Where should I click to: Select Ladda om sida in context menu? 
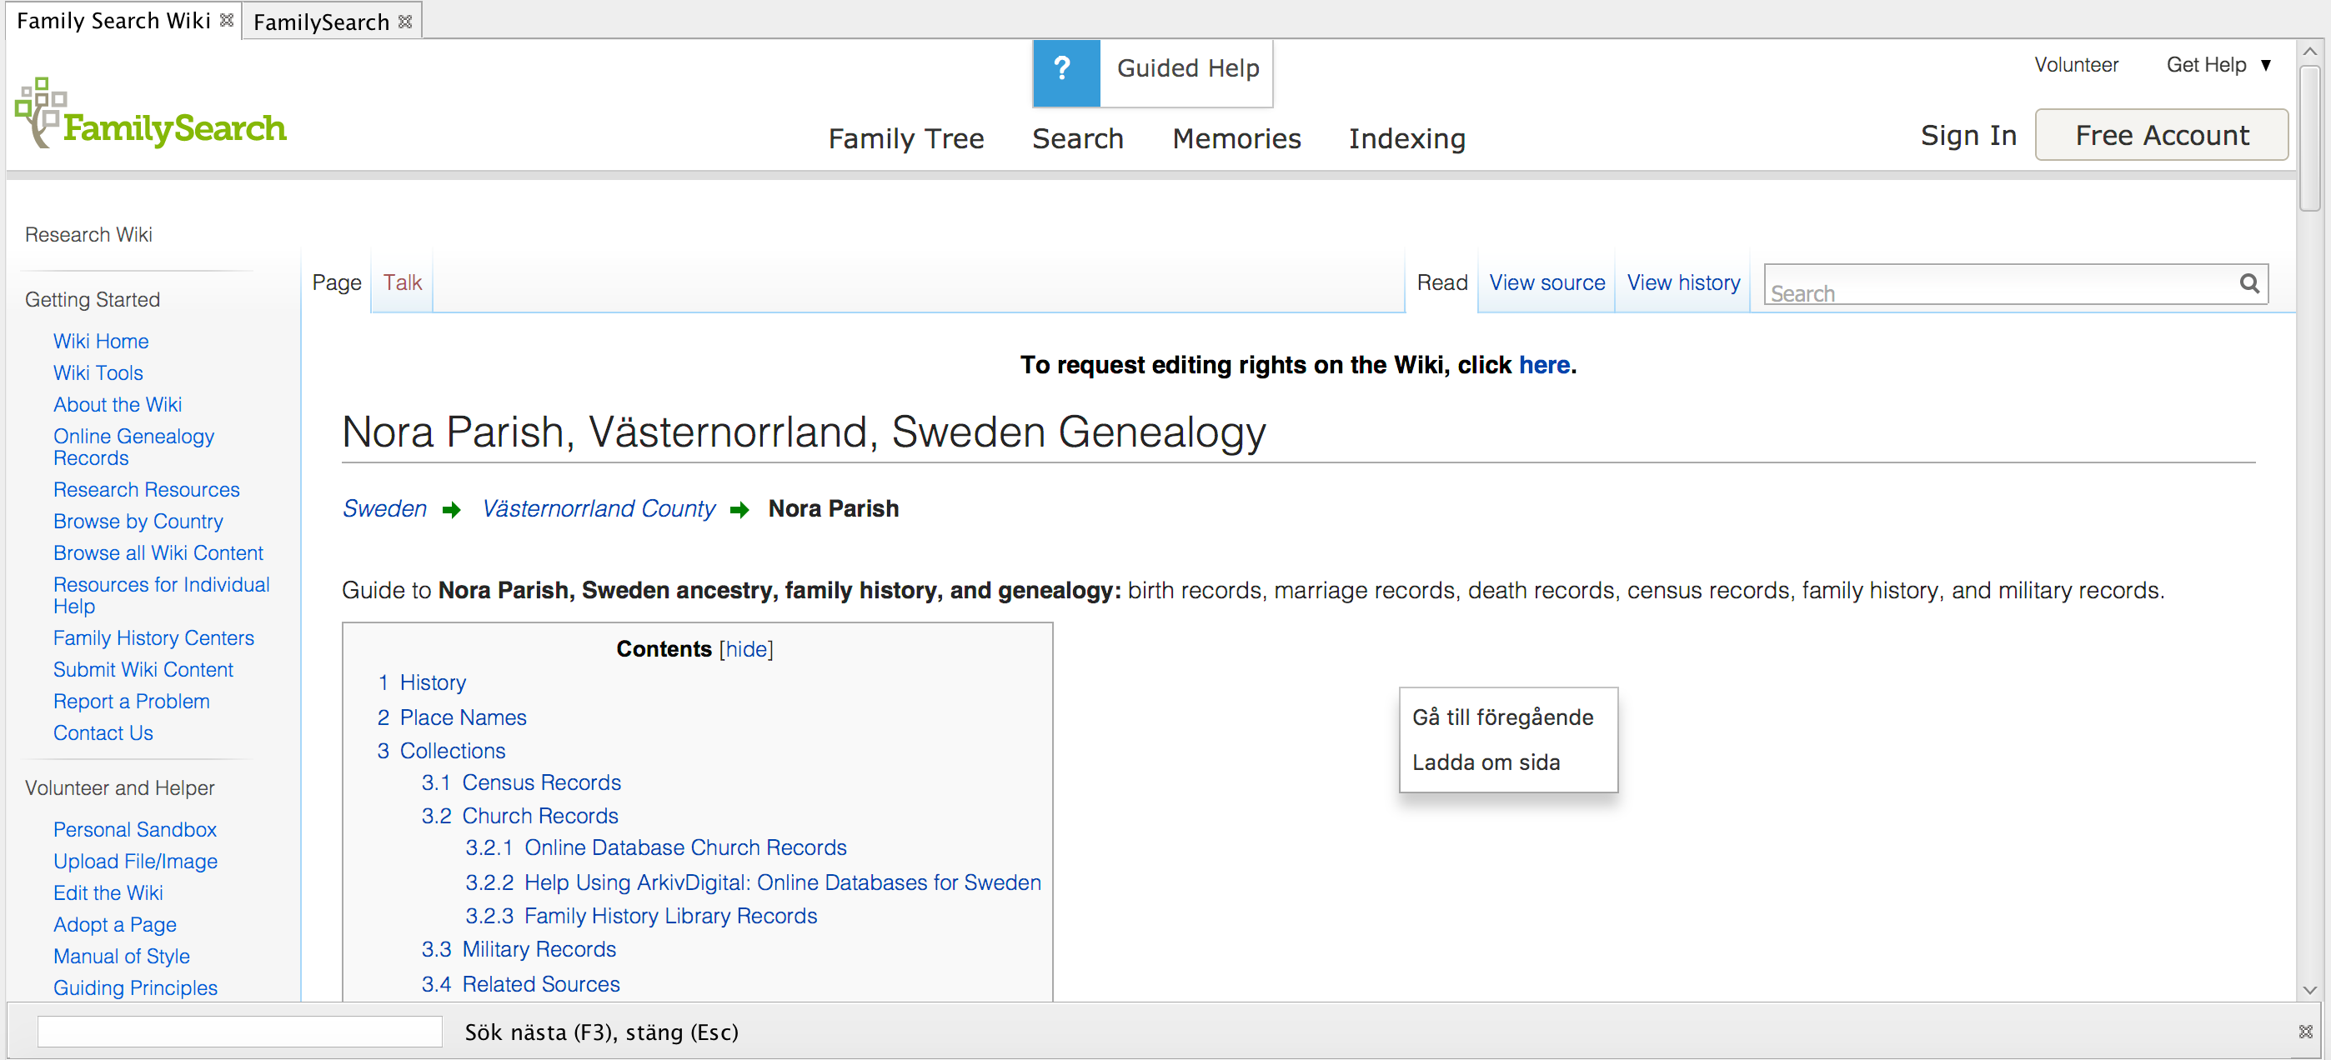1485,762
